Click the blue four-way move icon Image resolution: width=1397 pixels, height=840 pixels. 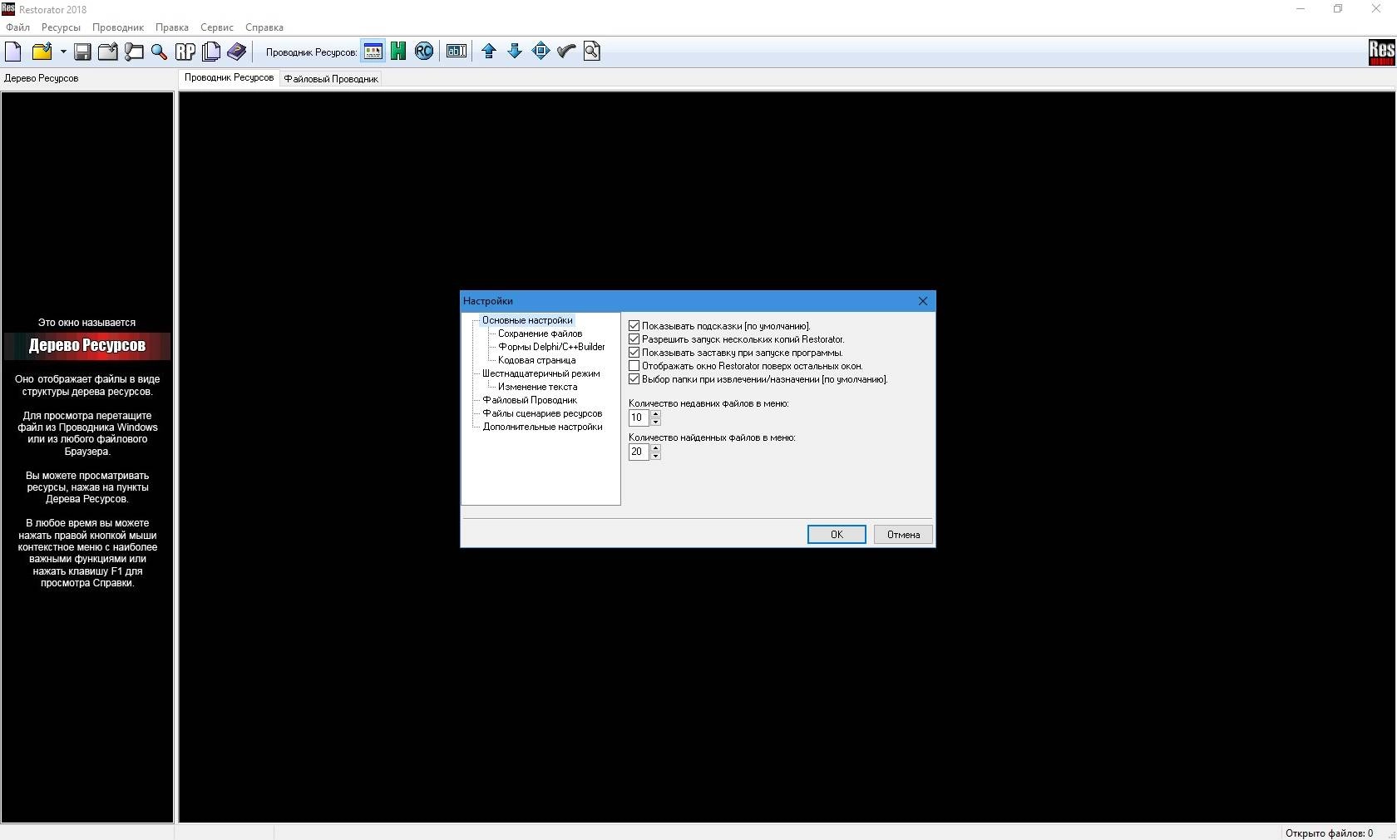(541, 52)
